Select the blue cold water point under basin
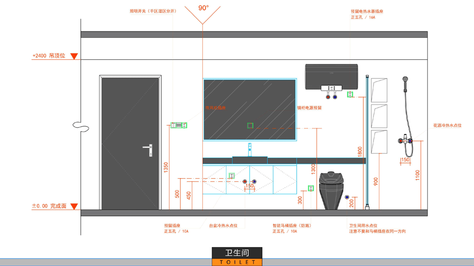Viewport: 474px width, 266px height. click(254, 181)
